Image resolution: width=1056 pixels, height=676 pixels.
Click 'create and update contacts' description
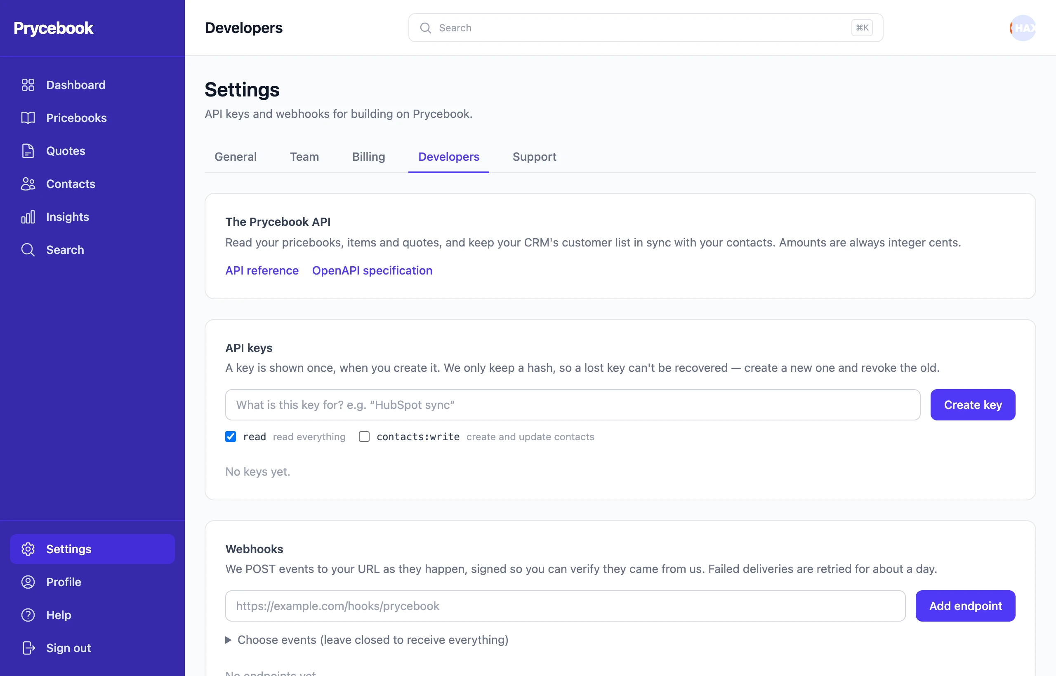530,437
